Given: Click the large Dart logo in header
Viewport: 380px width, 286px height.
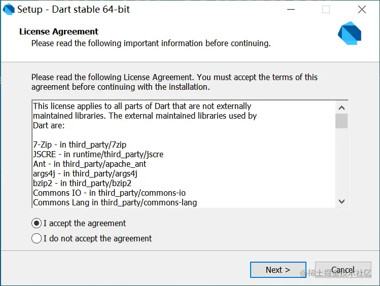Looking at the screenshot, I should 350,33.
